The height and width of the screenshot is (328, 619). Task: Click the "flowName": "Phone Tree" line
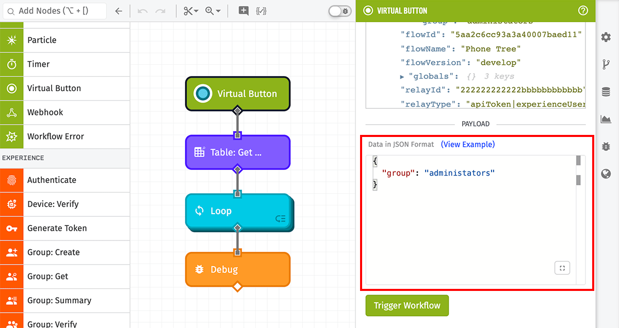[461, 49]
